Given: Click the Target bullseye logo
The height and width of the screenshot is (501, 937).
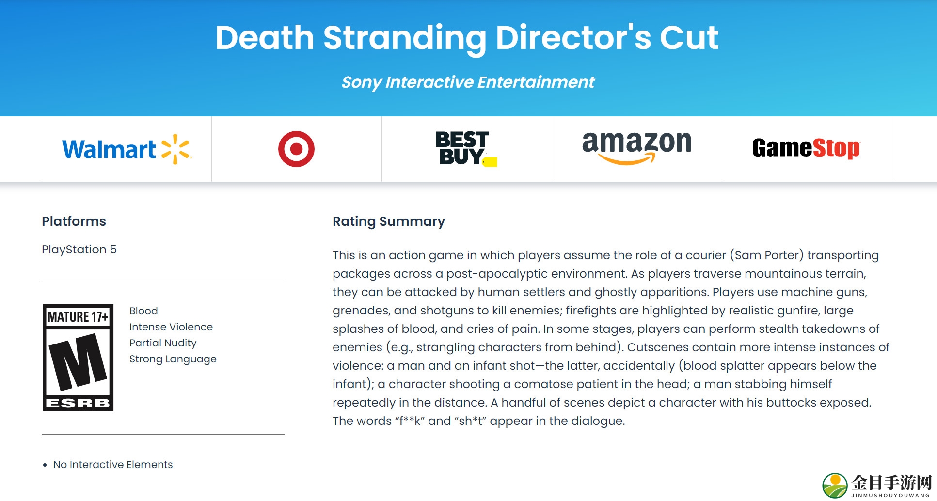Looking at the screenshot, I should (x=296, y=149).
